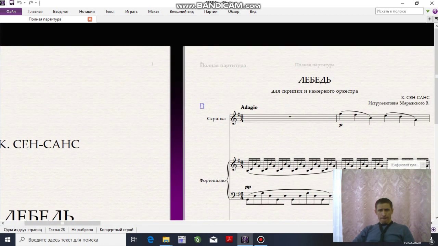This screenshot has width=438, height=246.
Task: Select the Полная партитура document tab
Action: (x=45, y=19)
